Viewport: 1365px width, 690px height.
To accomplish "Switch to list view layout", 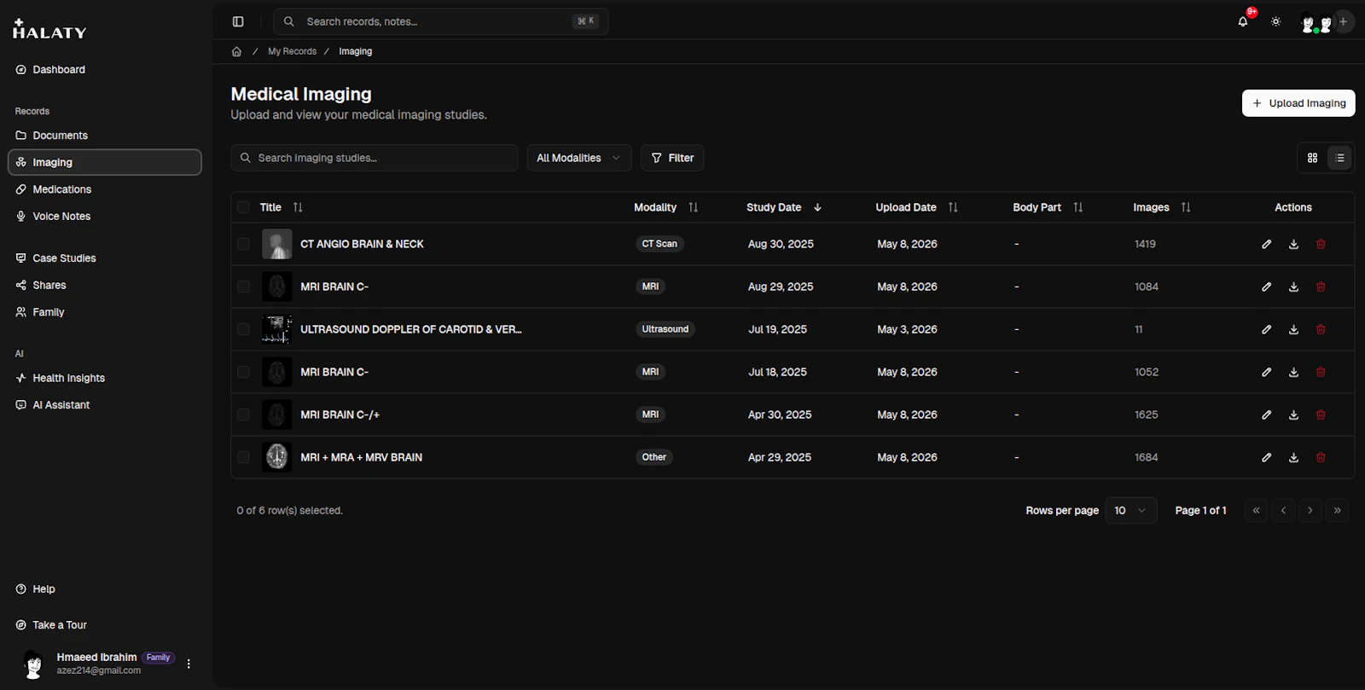I will [1339, 158].
